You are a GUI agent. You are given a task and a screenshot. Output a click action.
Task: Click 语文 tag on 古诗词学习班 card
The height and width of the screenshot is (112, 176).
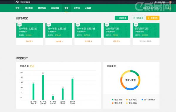click(107, 25)
